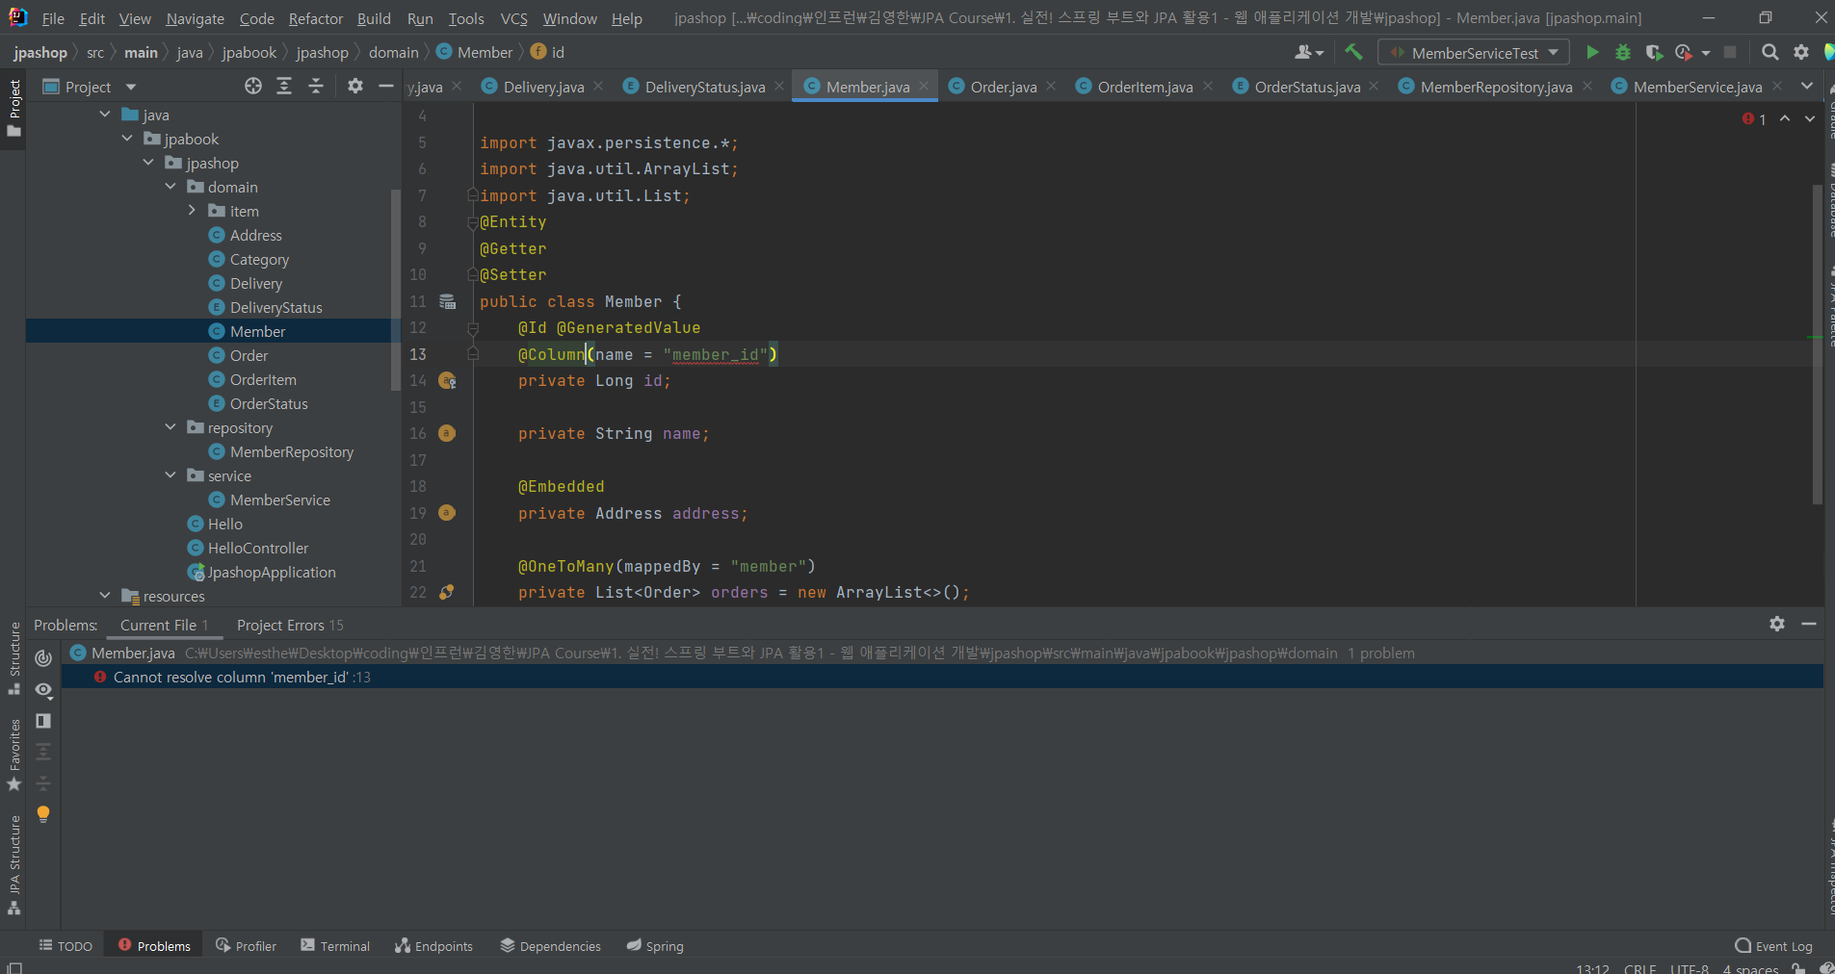Screen dimensions: 1835x974
Task: Toggle the eye preview icon in Problems panel
Action: (x=43, y=690)
